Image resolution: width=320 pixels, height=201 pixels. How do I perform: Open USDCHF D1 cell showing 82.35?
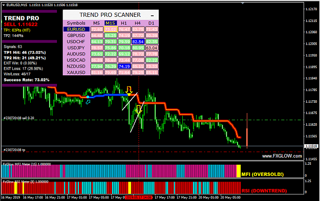point(152,41)
